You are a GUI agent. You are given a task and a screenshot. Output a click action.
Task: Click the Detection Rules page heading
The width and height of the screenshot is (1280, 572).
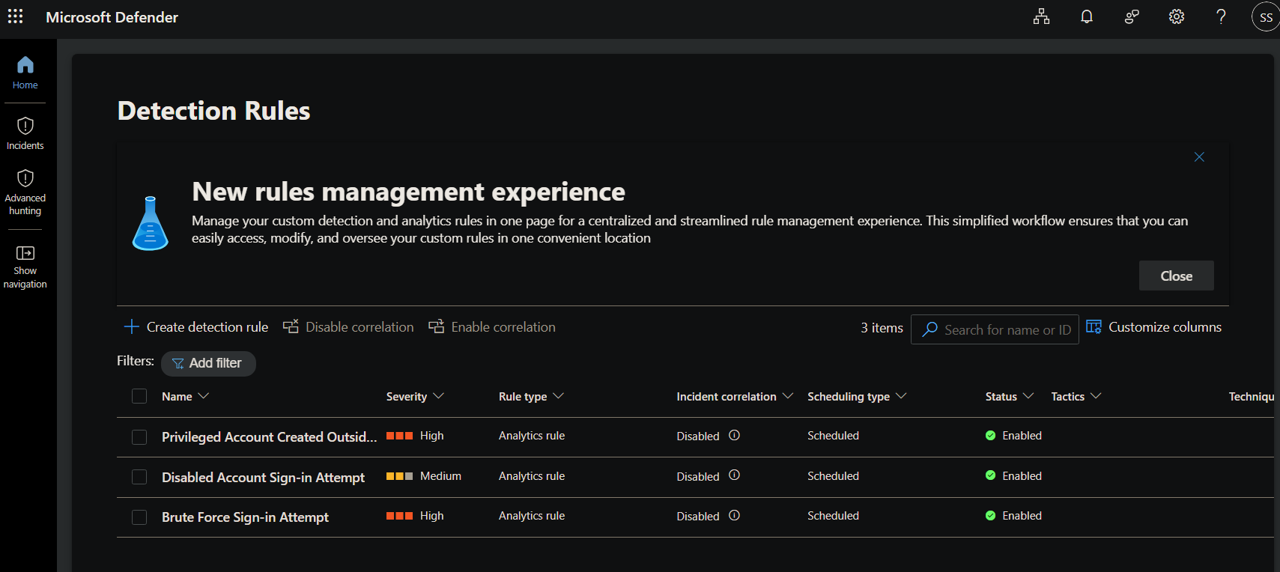[x=213, y=111]
